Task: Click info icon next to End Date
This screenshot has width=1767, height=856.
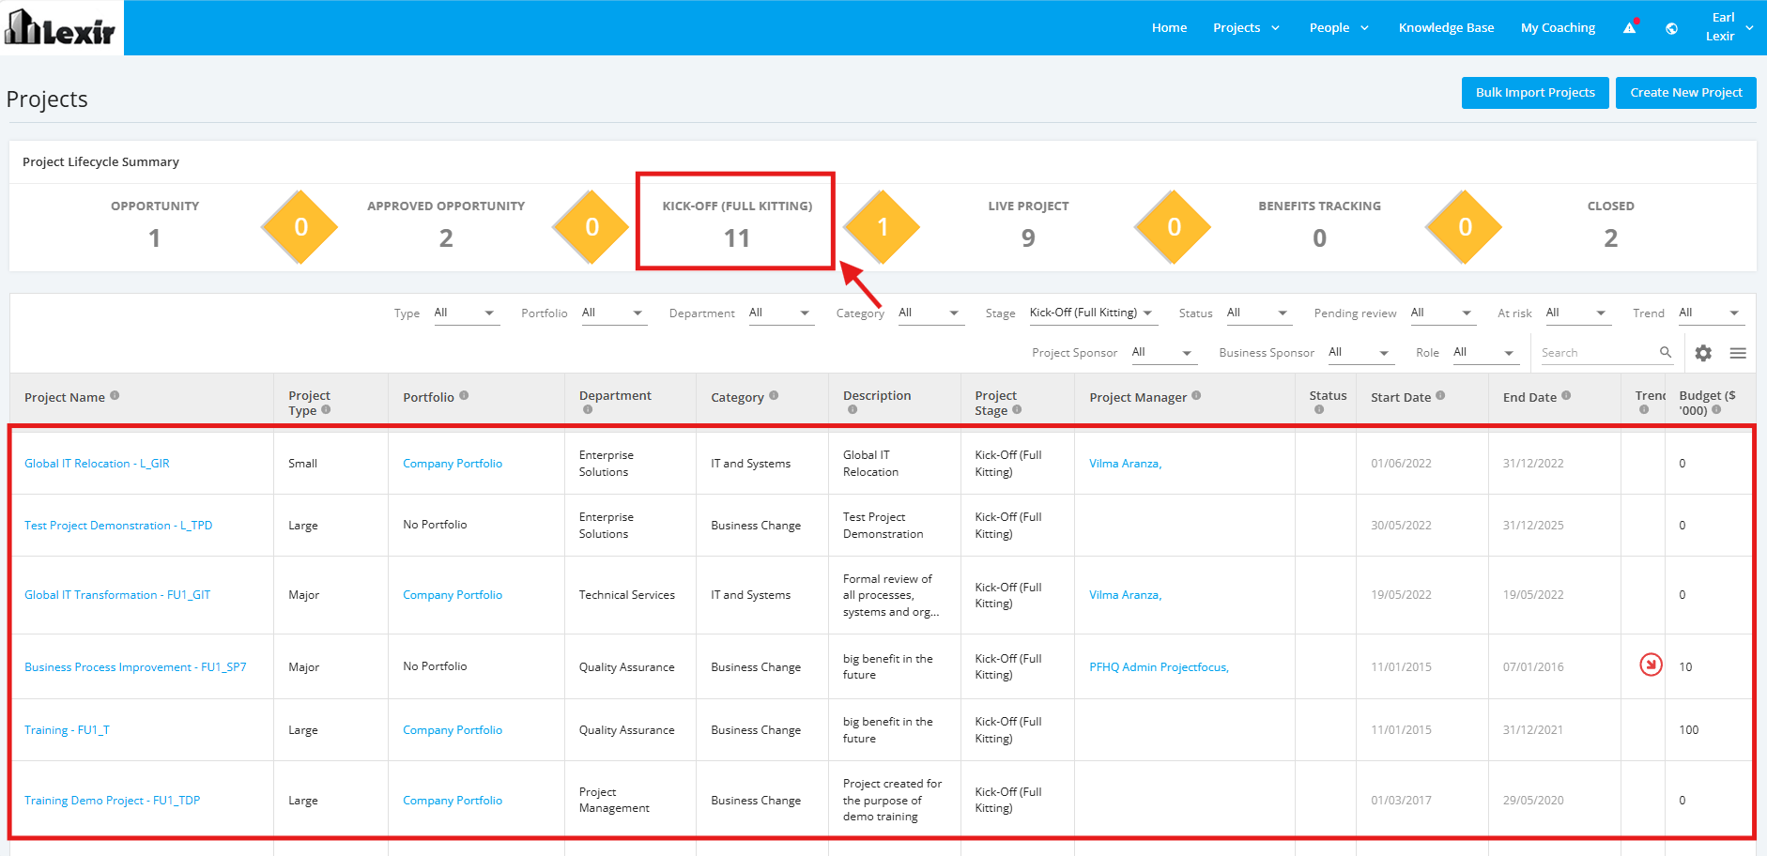Action: [x=1566, y=395]
